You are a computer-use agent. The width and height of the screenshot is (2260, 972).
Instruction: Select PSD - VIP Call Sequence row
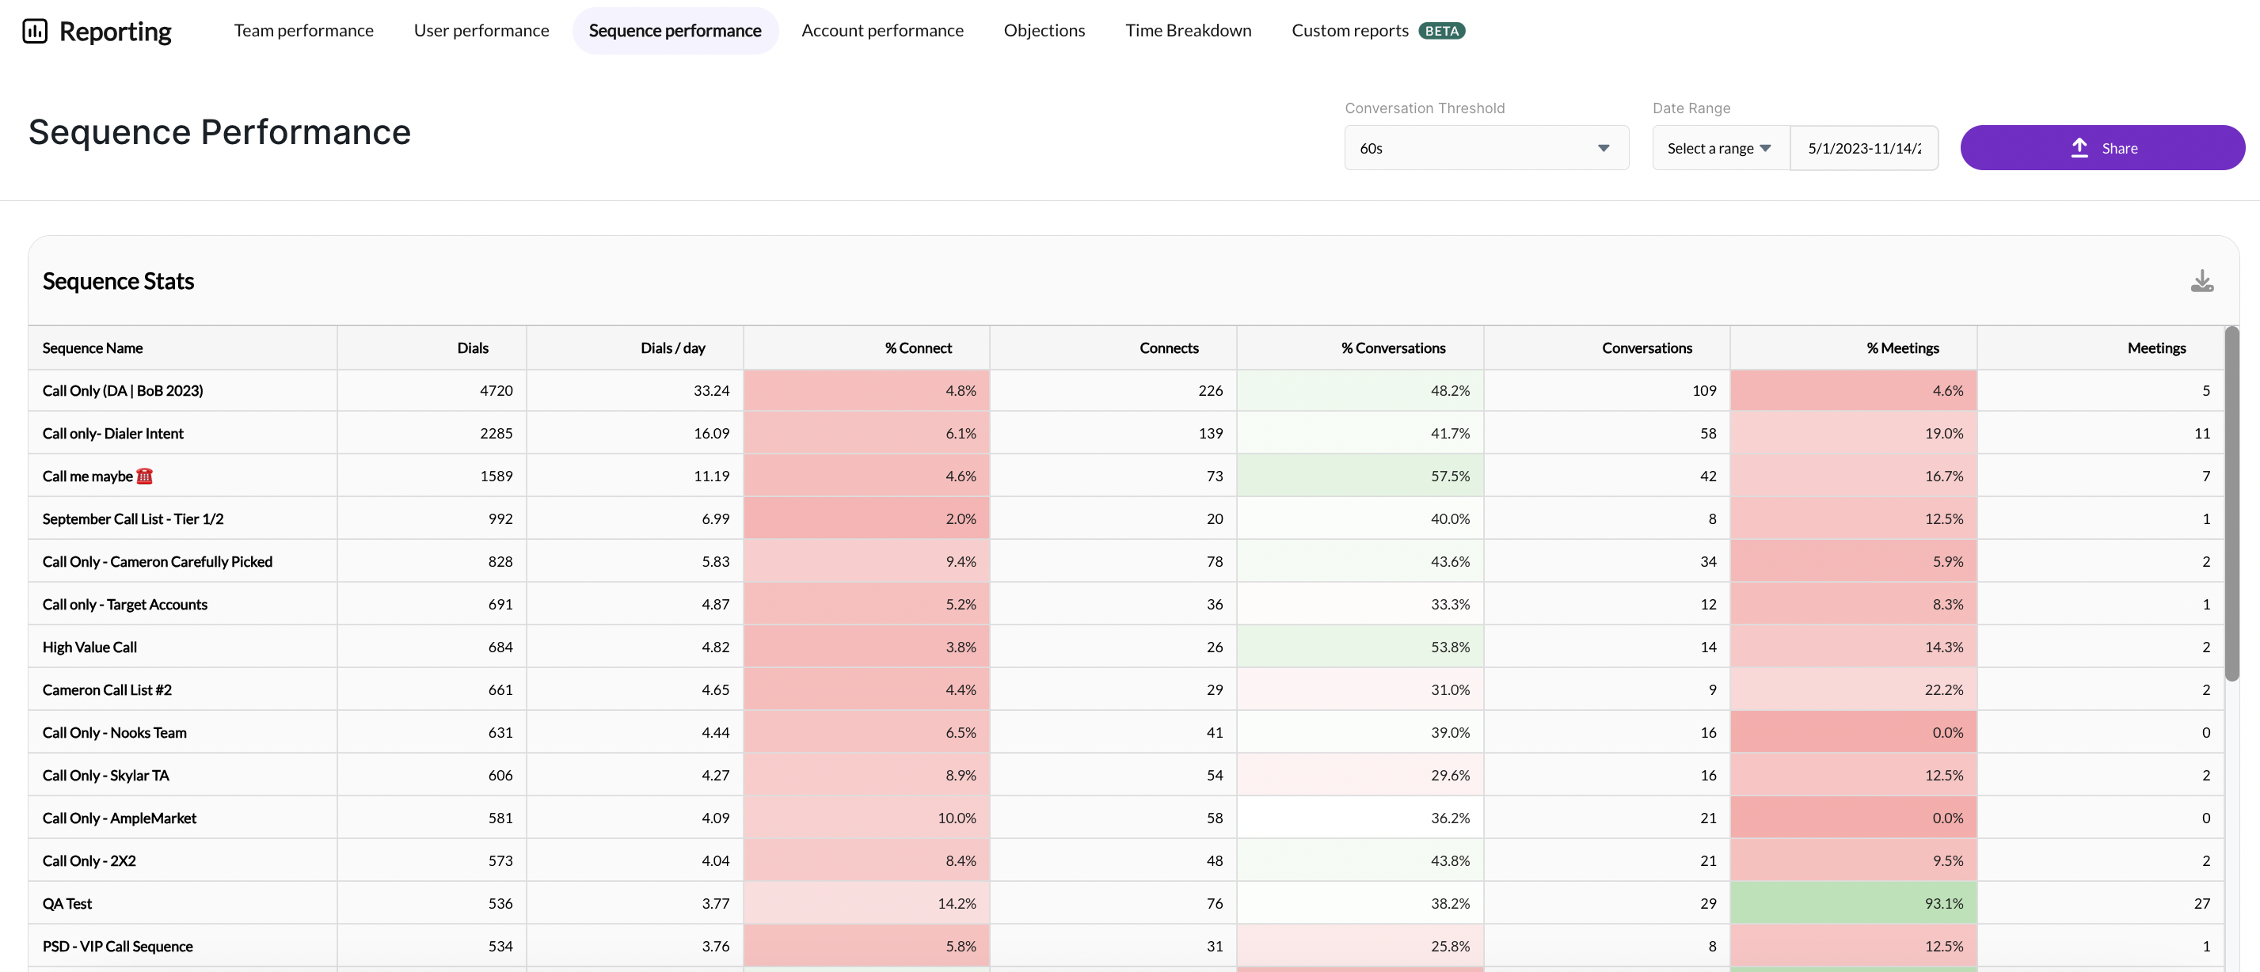(x=117, y=947)
